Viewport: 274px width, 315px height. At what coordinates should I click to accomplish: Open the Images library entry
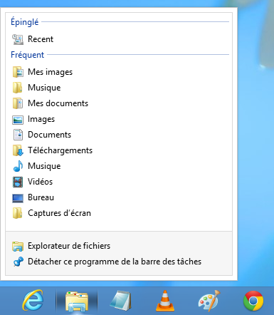[119, 119]
